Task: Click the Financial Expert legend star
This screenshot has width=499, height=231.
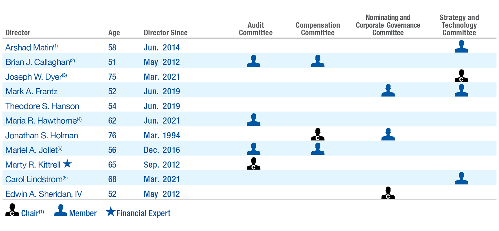Action: tap(110, 212)
